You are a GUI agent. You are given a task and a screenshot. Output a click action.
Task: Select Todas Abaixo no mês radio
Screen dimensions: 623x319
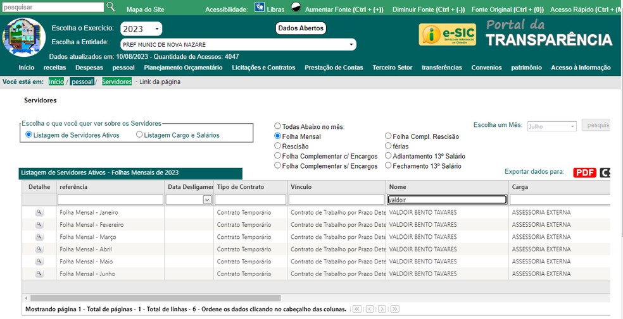pyautogui.click(x=277, y=126)
